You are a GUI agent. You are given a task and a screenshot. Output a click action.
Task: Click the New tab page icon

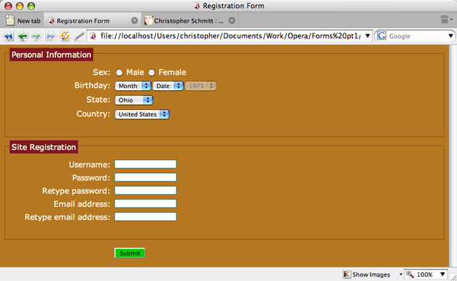pos(10,20)
